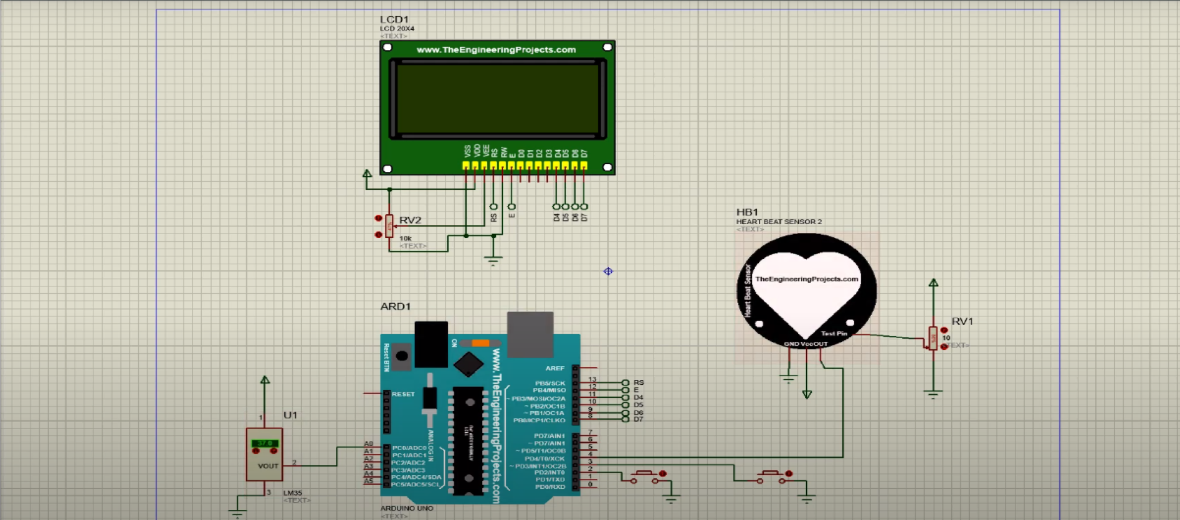Click the ground symbol below RV1
This screenshot has height=520, width=1180.
coord(933,394)
